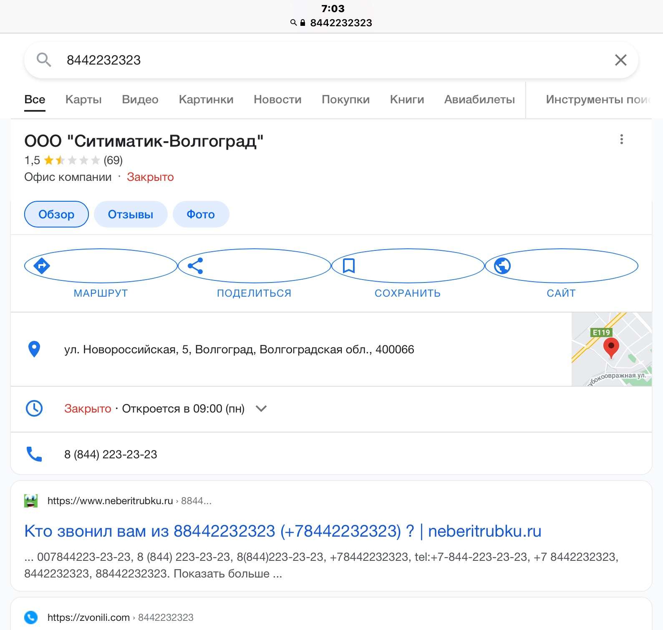The width and height of the screenshot is (663, 630).
Task: Click the https://www.neberitrubku.ru URL breadcrumb
Action: [x=129, y=501]
